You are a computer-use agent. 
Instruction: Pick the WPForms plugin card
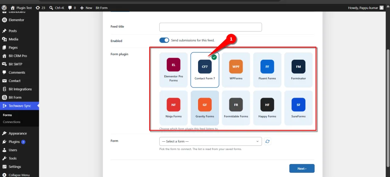click(236, 70)
